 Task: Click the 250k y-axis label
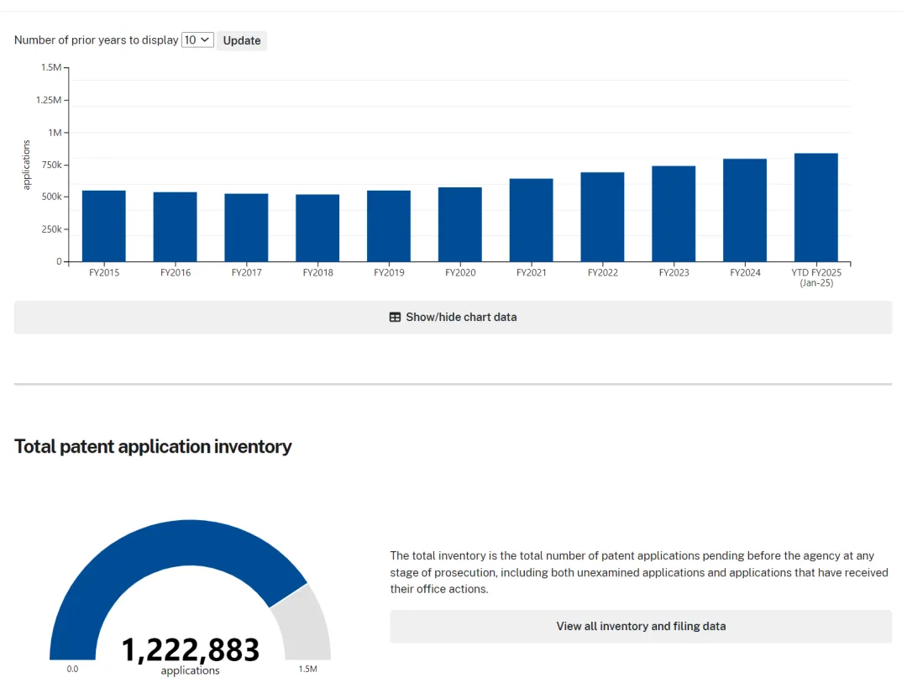pos(51,229)
